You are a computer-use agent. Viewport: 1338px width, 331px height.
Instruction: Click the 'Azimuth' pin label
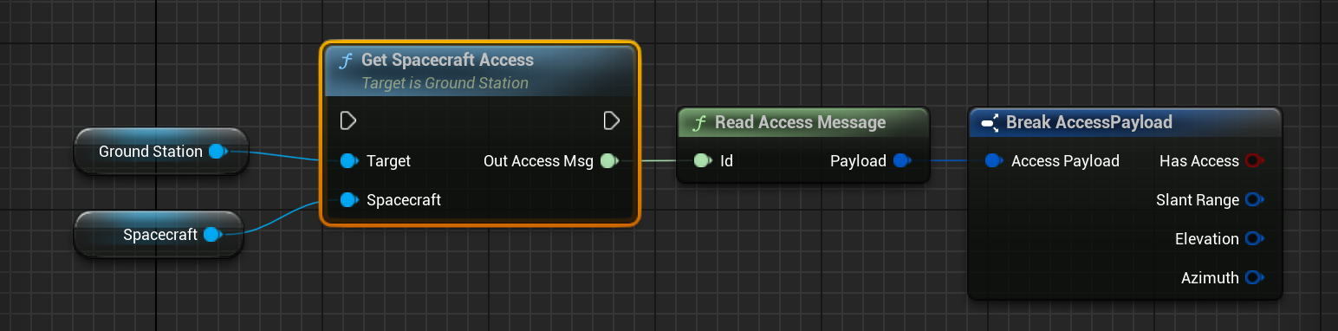point(1210,278)
